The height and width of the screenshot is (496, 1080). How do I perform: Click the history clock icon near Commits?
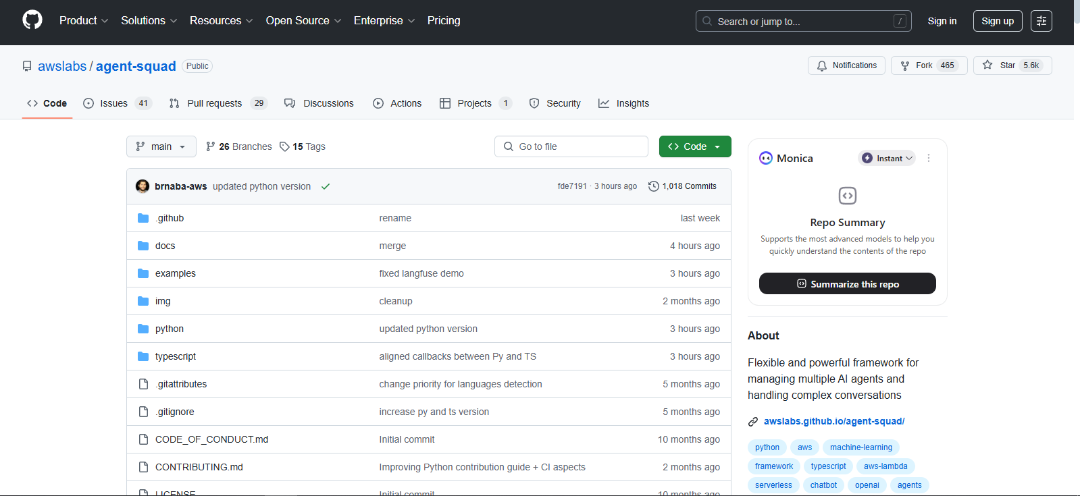point(653,186)
